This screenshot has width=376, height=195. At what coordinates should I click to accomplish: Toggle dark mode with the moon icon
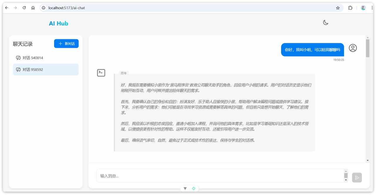coord(325,23)
